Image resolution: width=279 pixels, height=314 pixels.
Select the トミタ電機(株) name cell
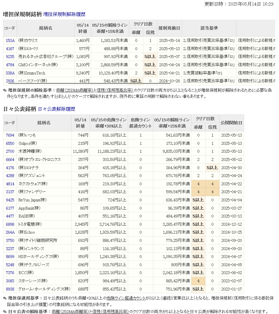(44, 224)
